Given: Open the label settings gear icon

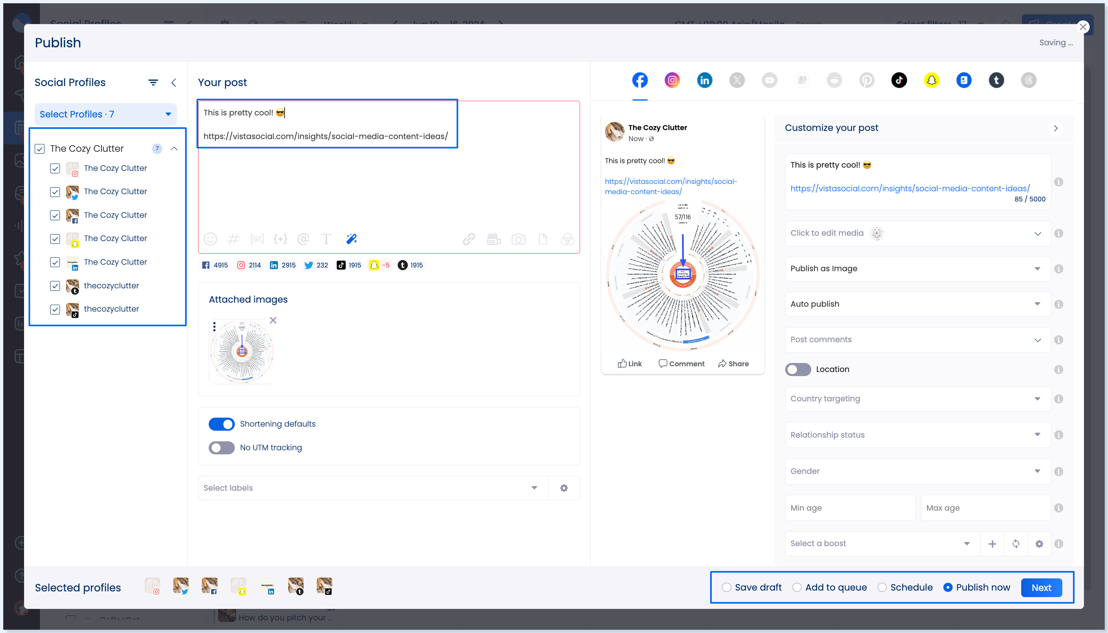Looking at the screenshot, I should (x=564, y=488).
